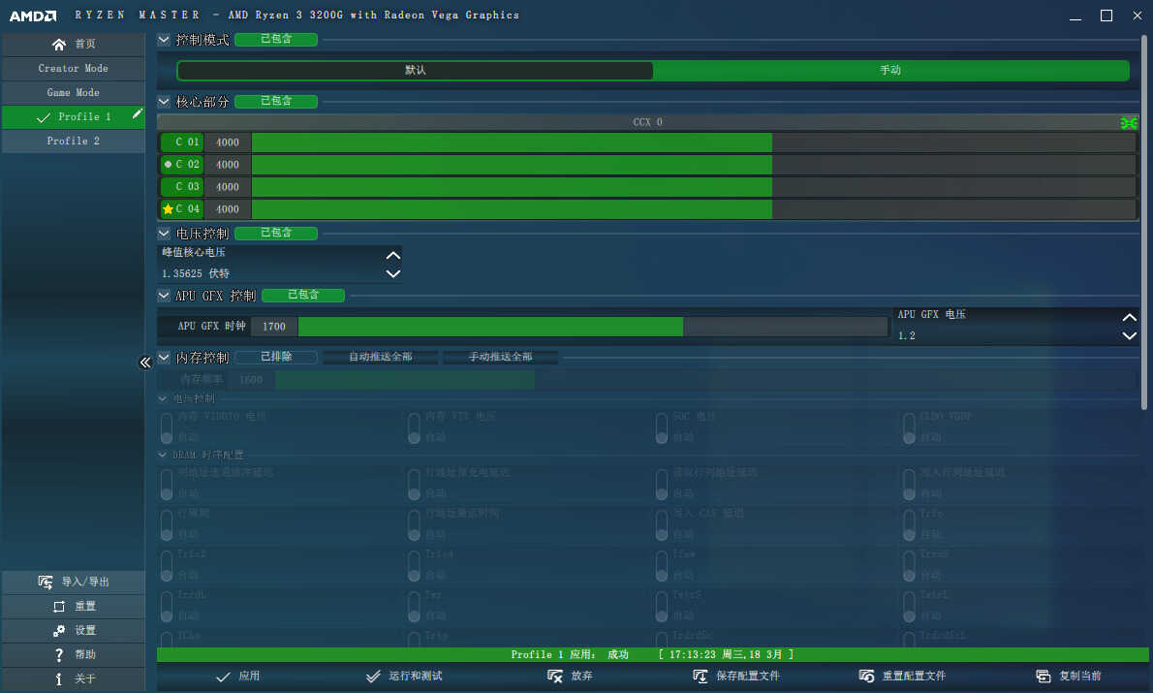Image resolution: width=1153 pixels, height=693 pixels.
Task: Open 导入/导出 import export
Action: pos(73,582)
